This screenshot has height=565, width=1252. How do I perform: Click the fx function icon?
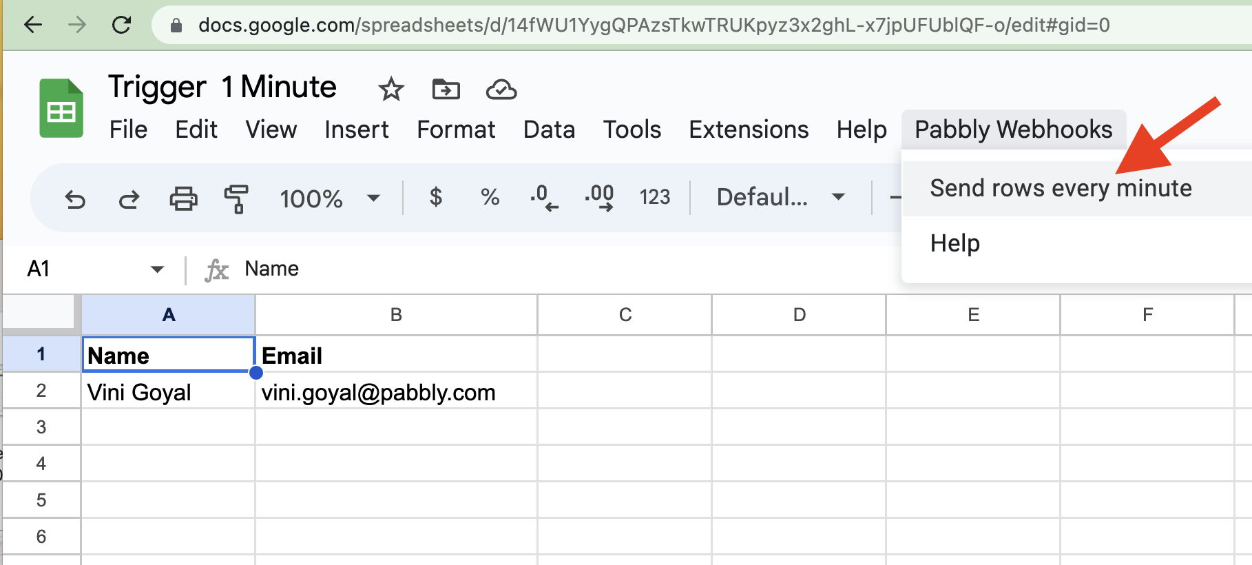216,270
